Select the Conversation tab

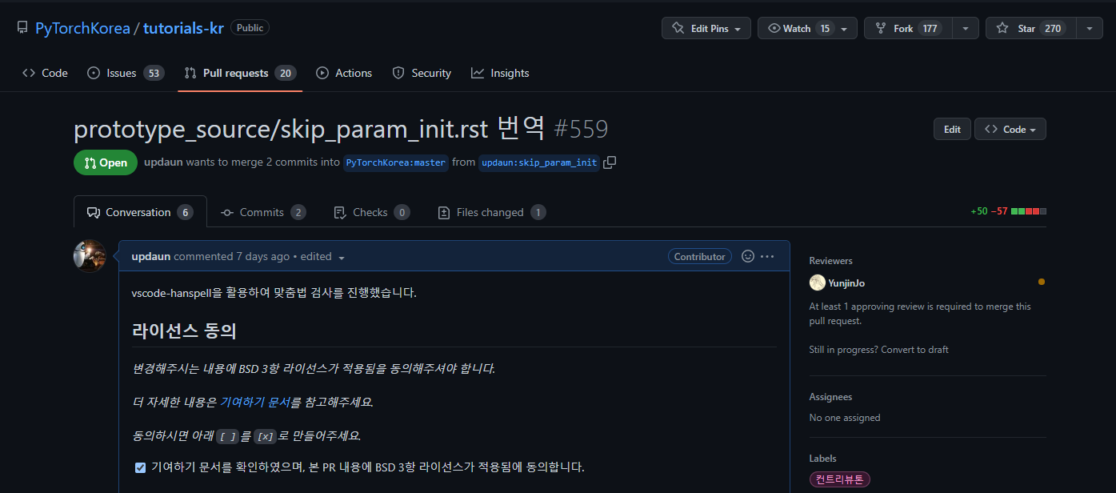pos(140,212)
